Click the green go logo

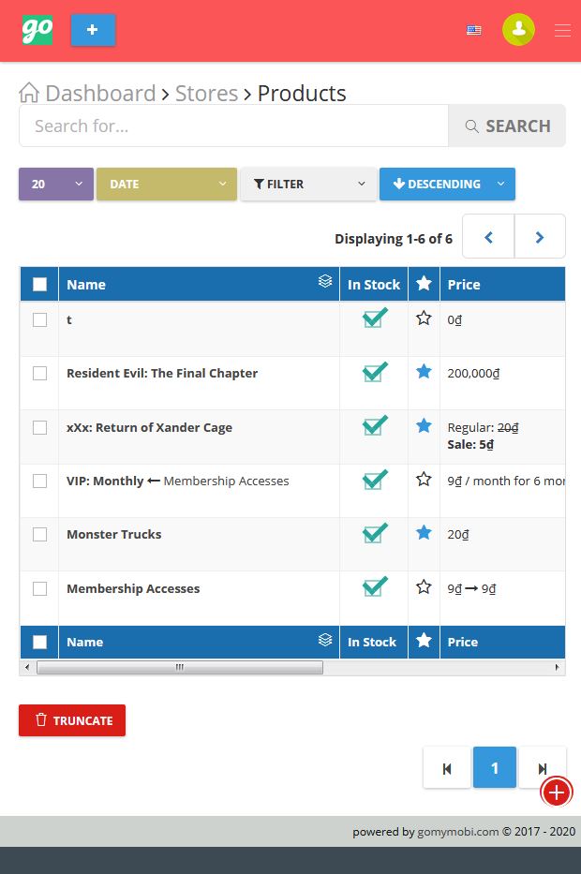tap(37, 30)
